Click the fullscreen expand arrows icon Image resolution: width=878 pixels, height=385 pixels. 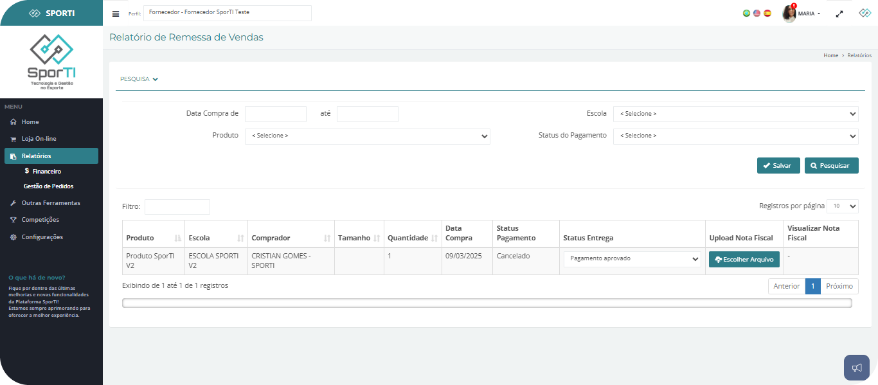click(839, 13)
